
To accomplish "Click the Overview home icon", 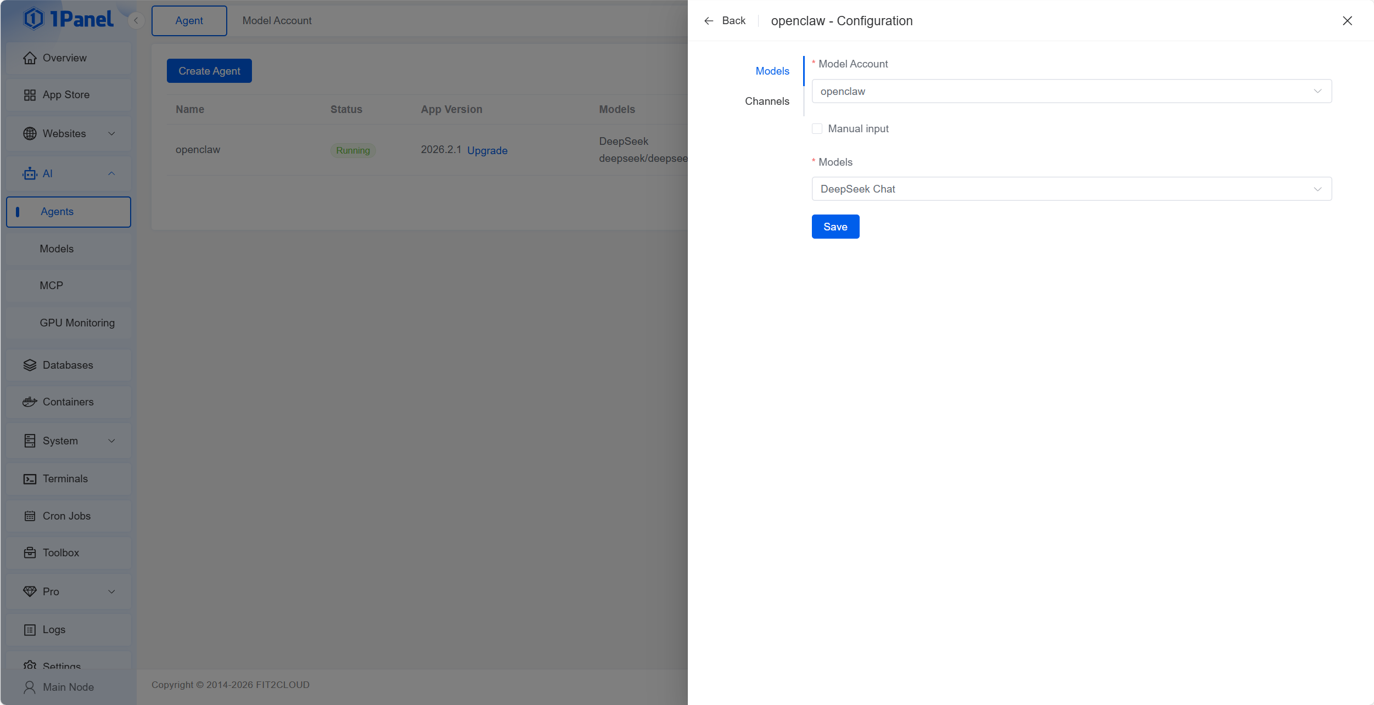I will coord(30,58).
